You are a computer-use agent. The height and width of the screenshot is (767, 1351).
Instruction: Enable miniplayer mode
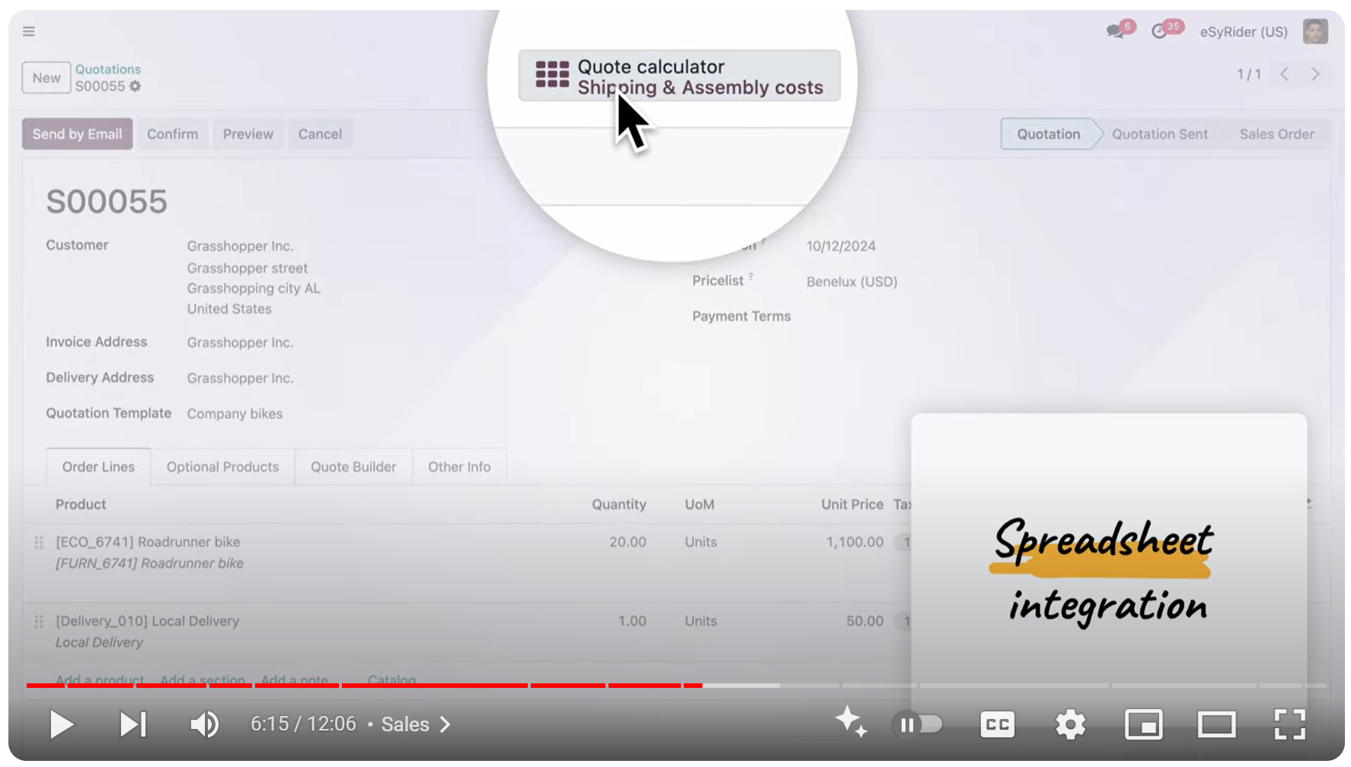(x=1143, y=724)
